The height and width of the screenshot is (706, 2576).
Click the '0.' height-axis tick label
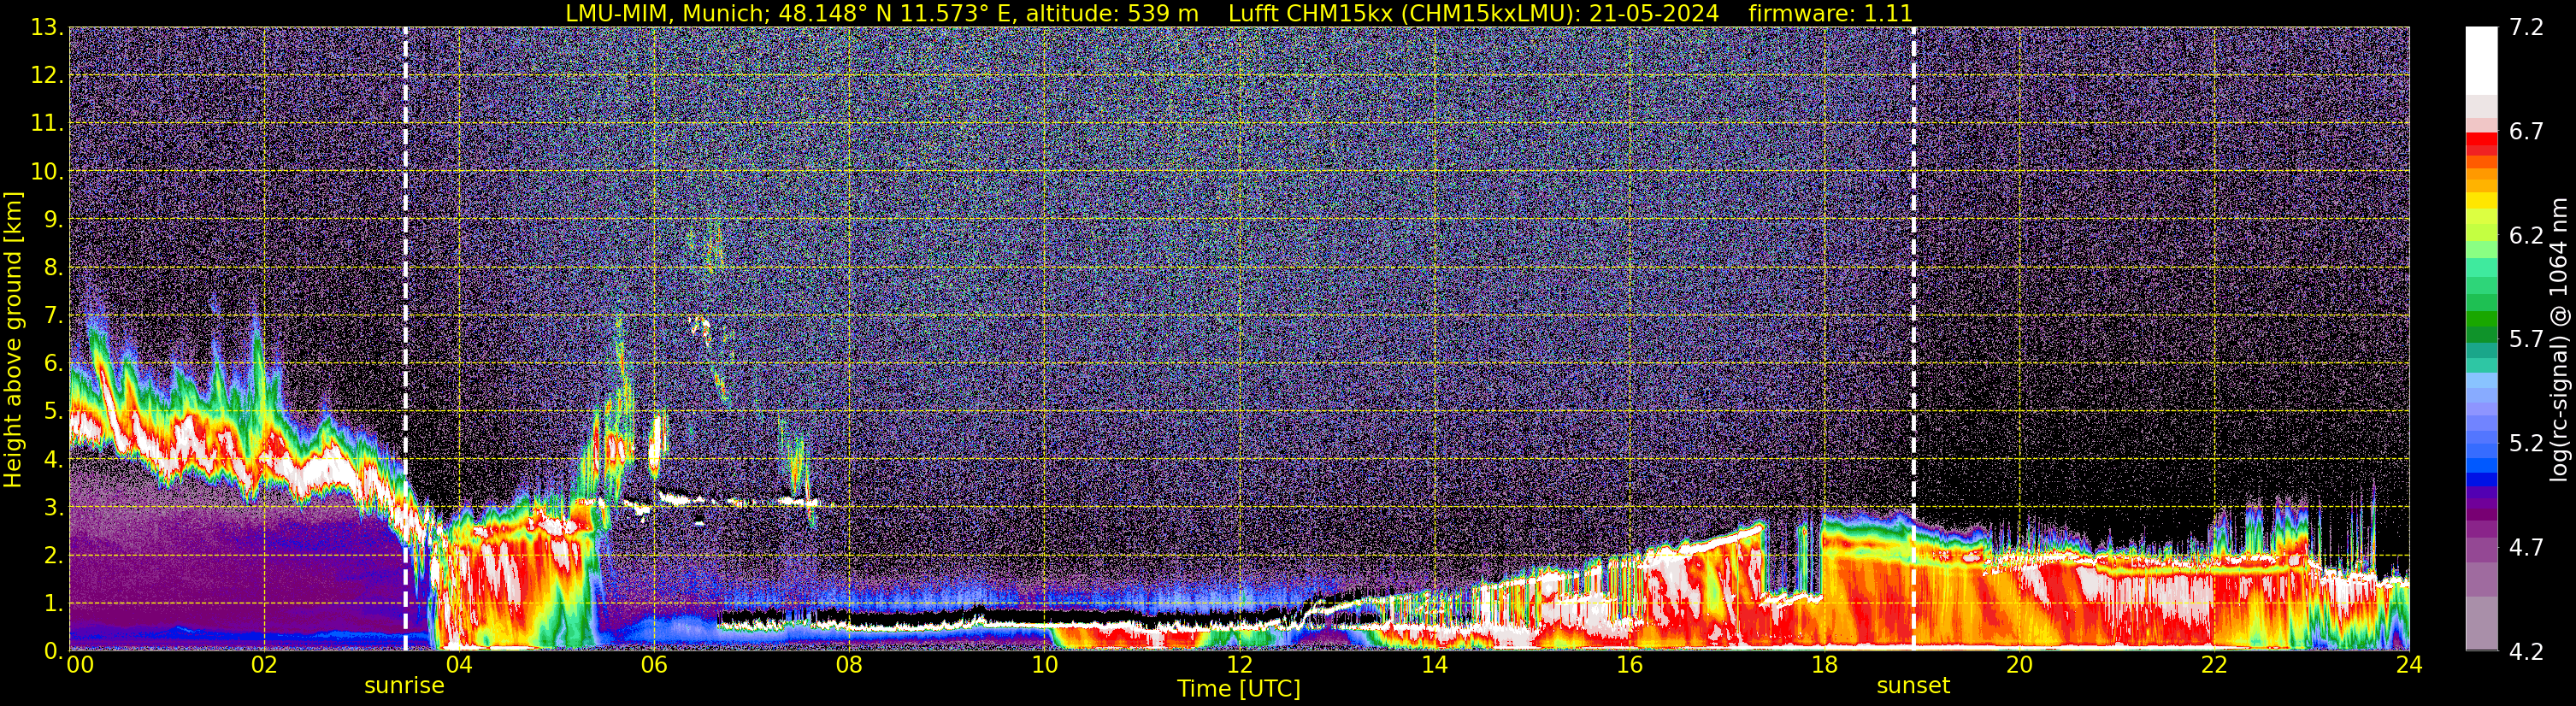[x=53, y=651]
